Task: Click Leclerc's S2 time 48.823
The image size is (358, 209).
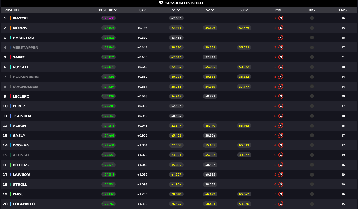Action: tap(210, 96)
